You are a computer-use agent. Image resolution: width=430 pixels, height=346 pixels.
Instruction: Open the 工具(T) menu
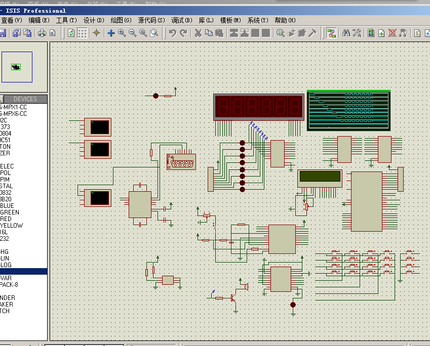coord(66,20)
